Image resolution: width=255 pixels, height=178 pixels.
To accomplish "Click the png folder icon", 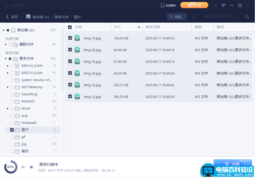I will tap(17, 116).
